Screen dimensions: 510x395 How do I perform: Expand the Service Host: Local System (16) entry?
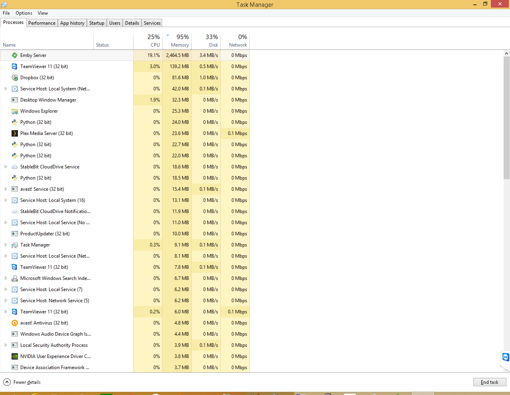click(x=6, y=200)
